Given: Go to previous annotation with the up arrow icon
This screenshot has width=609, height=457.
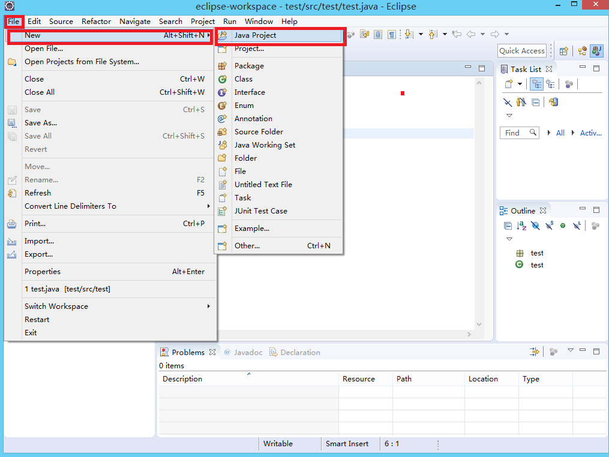Looking at the screenshot, I should (433, 34).
